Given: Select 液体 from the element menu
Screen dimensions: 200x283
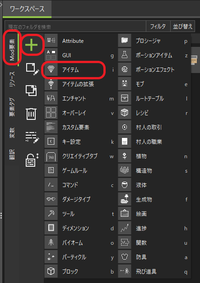Looking at the screenshot, I should tap(154, 185).
